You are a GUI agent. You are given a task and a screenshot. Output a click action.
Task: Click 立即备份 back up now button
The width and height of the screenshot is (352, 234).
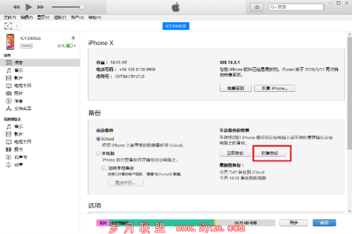235,153
